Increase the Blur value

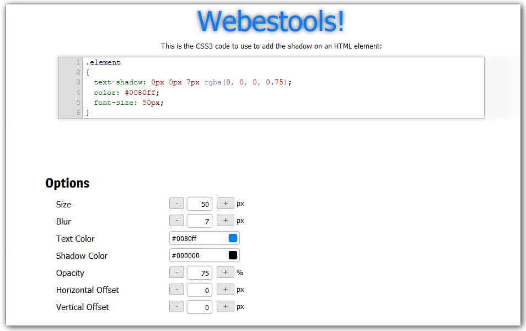pos(225,221)
